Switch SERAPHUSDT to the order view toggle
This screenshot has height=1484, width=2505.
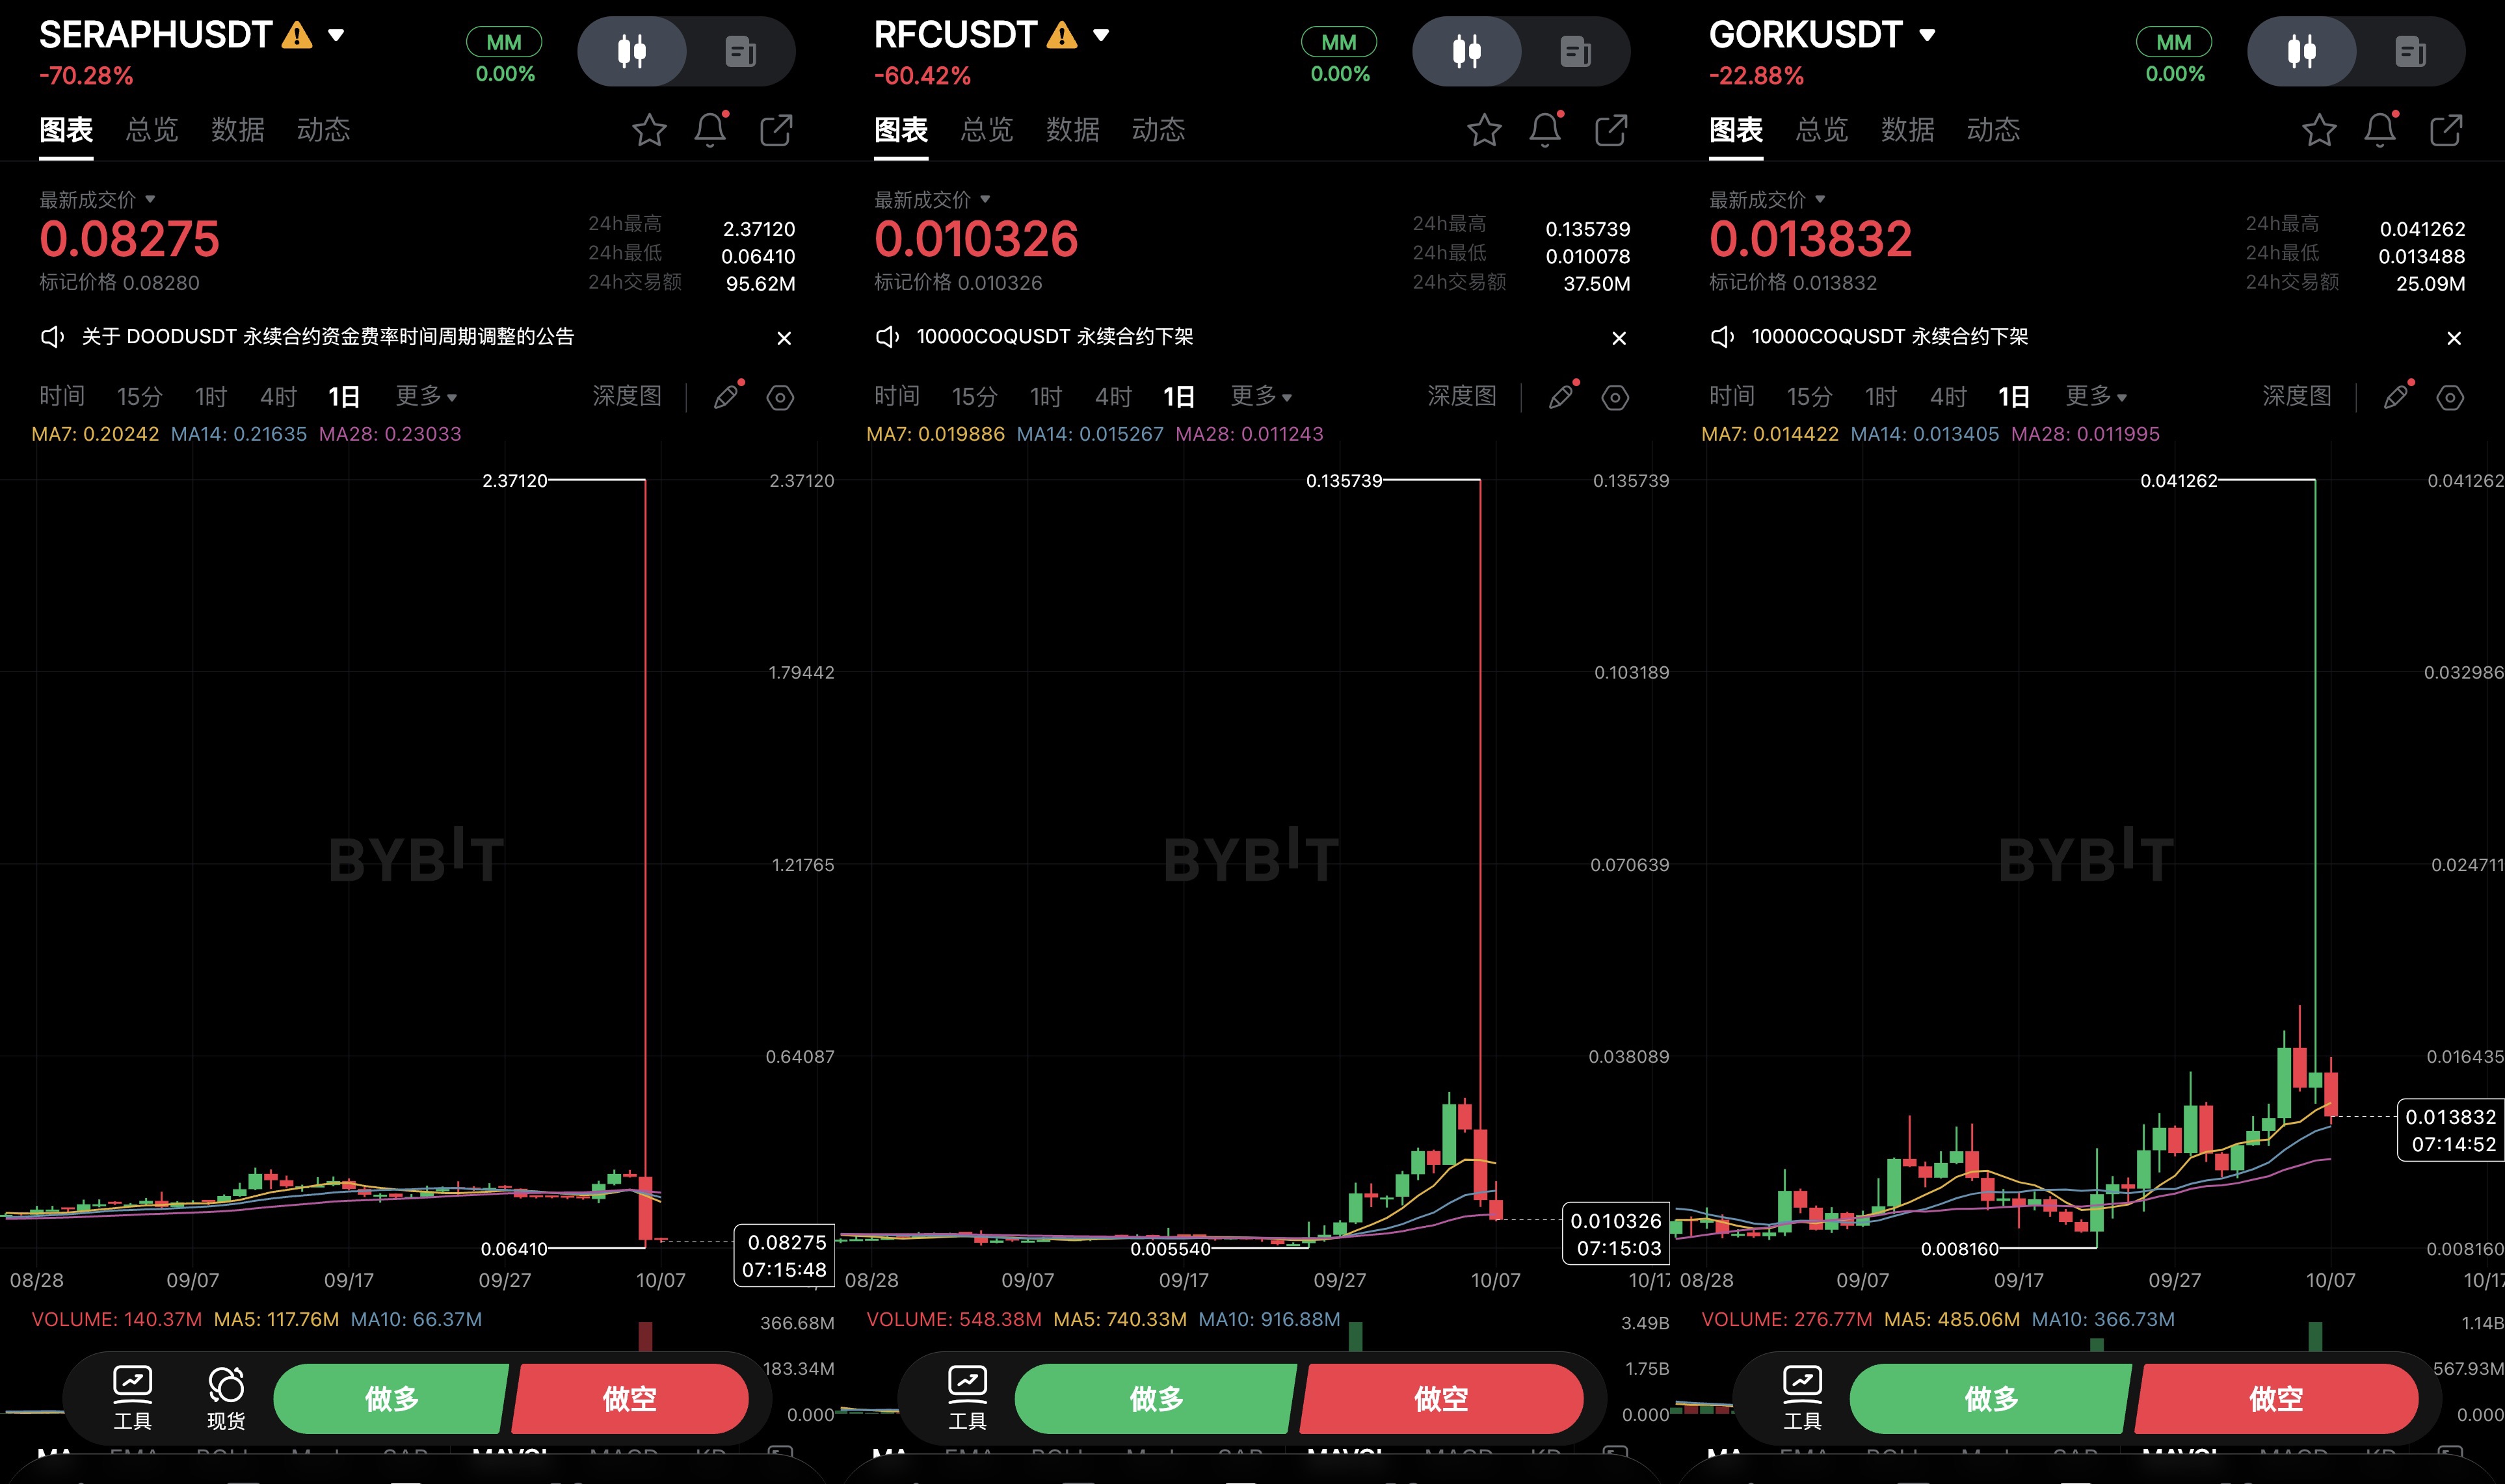click(740, 51)
